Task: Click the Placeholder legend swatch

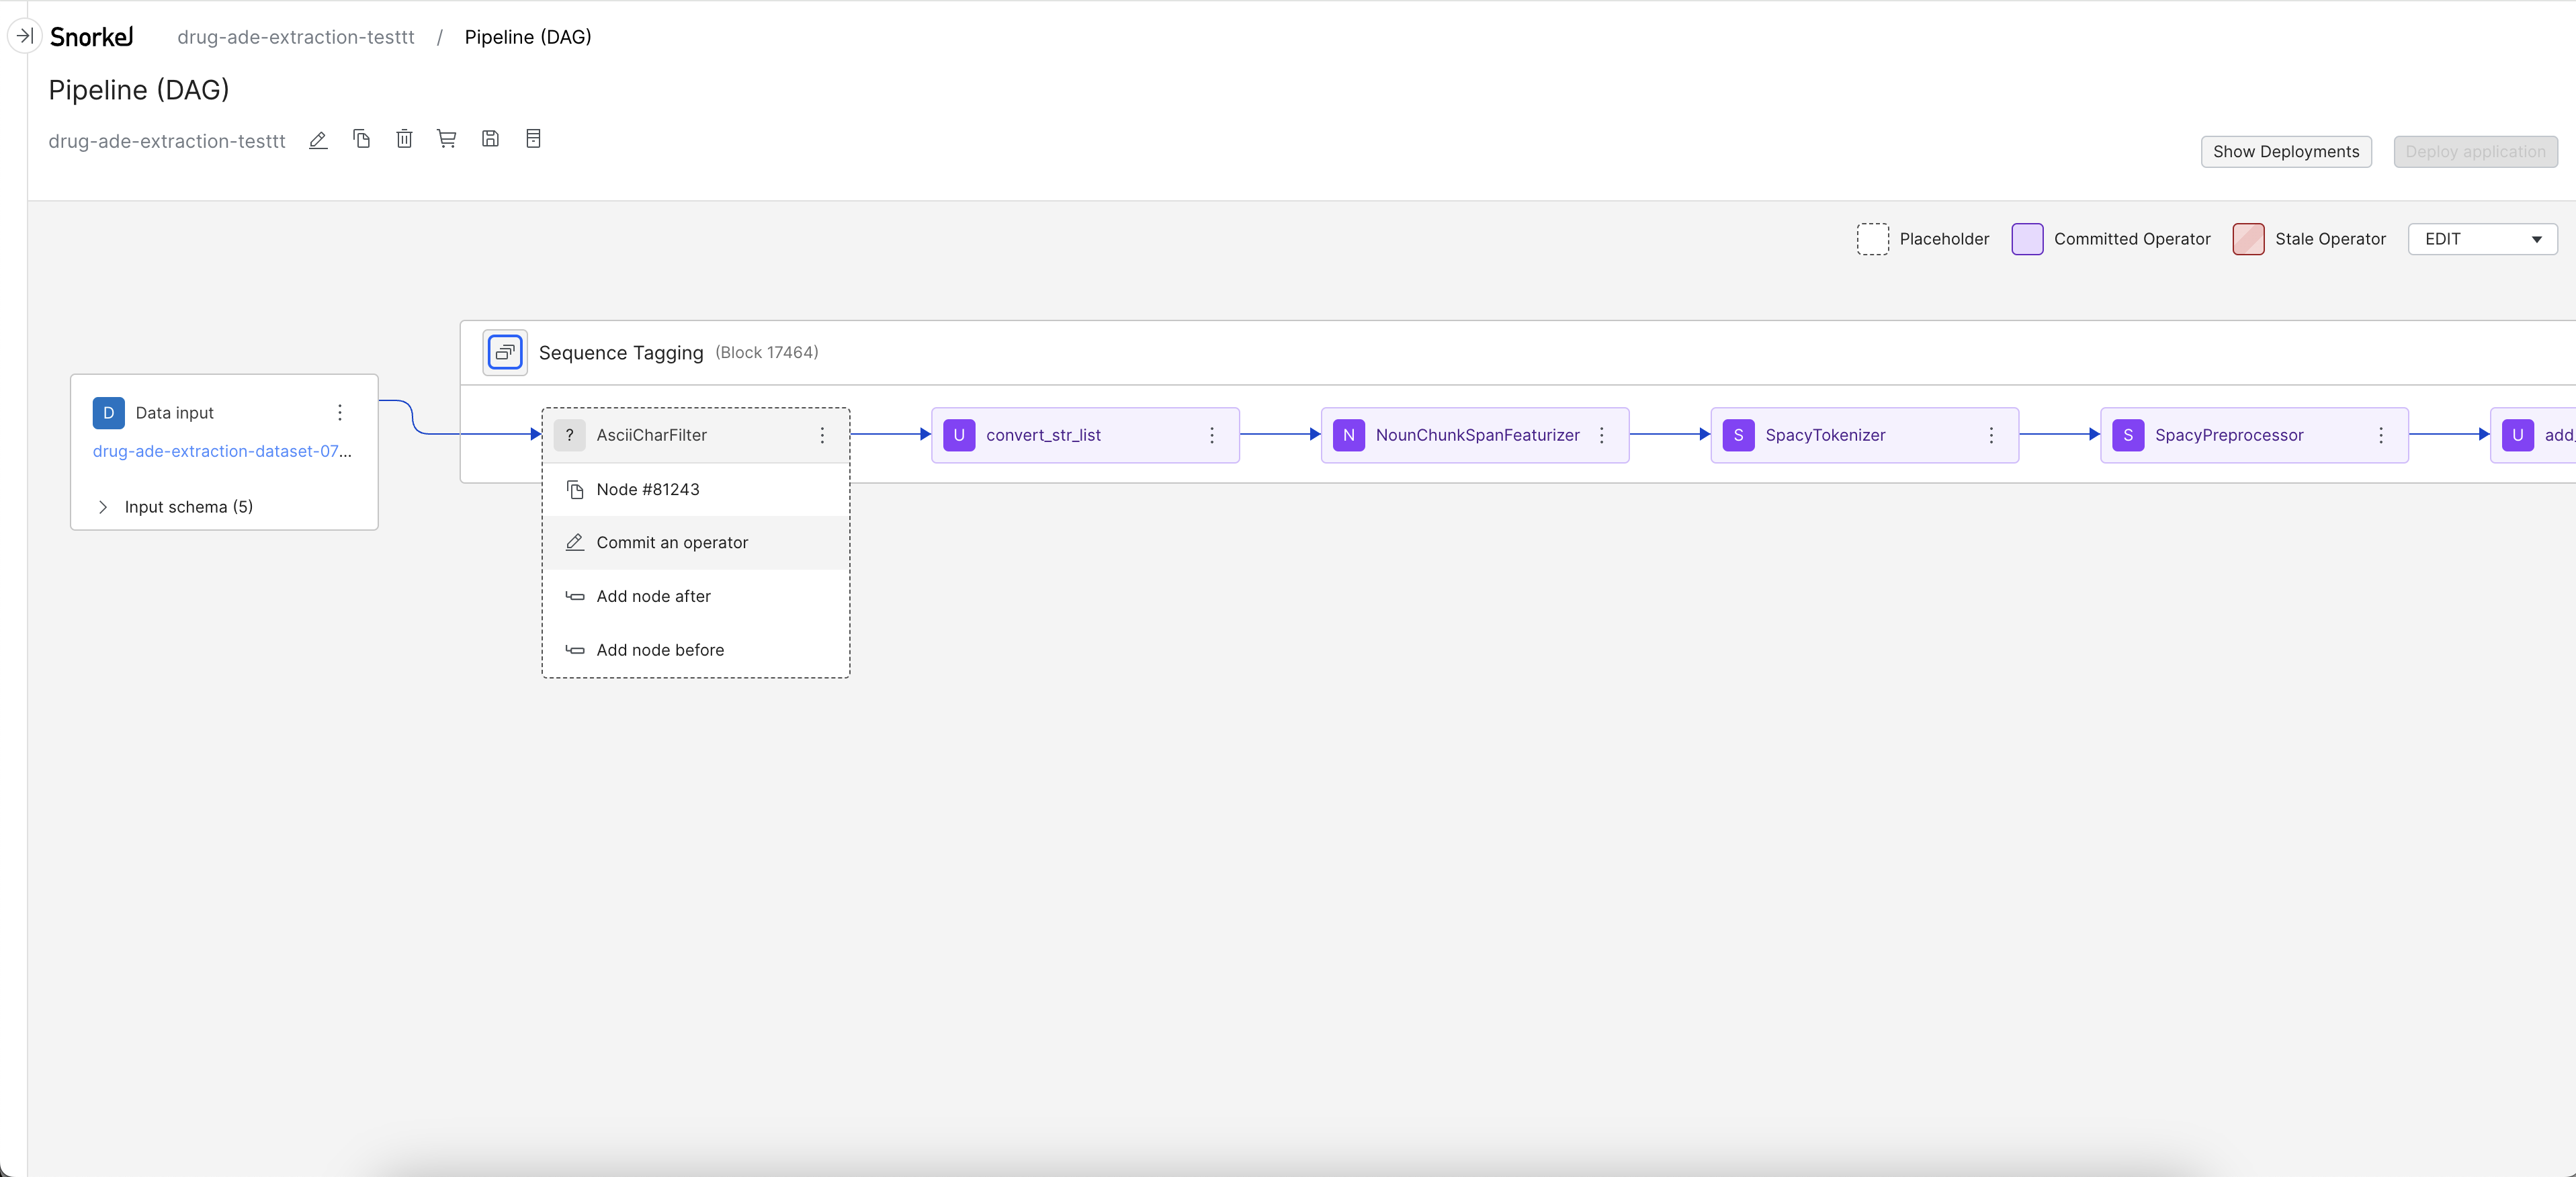Action: point(1872,239)
